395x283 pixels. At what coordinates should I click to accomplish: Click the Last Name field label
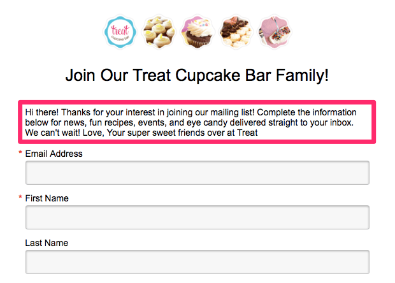[x=47, y=243]
